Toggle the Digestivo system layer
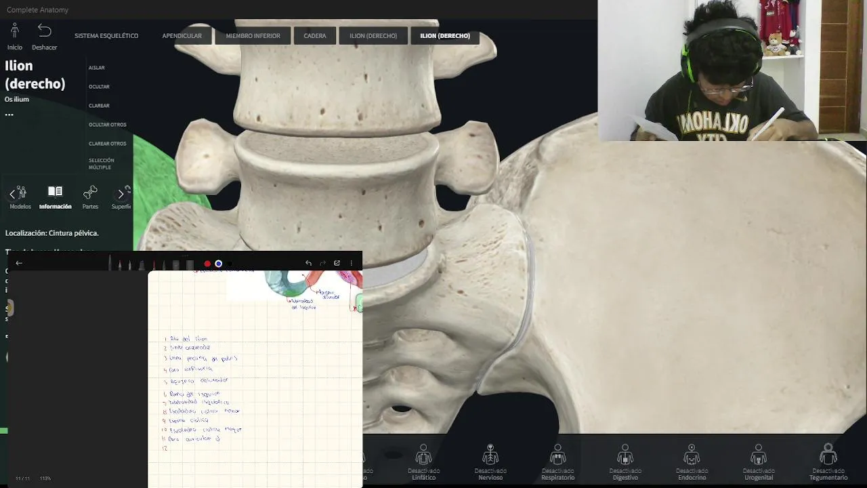Viewport: 867px width, 488px height. pos(625,462)
